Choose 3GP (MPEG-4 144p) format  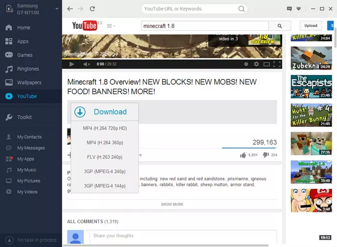pos(104,185)
